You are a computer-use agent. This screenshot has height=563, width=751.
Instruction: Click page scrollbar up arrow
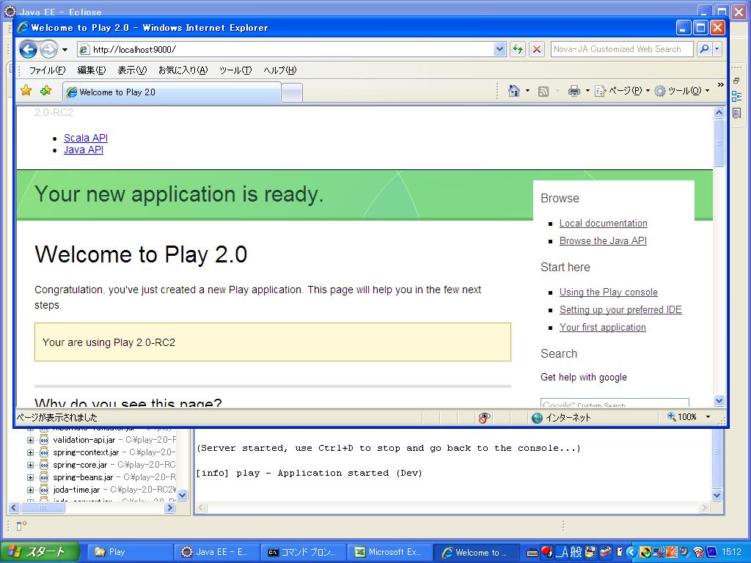(x=719, y=112)
